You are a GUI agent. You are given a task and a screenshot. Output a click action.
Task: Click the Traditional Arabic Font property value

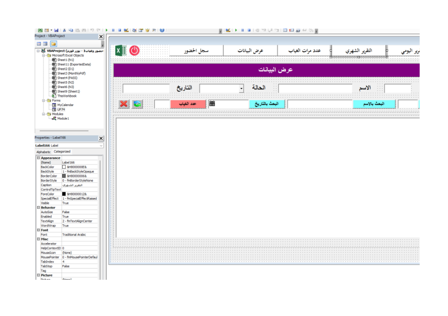(80, 235)
